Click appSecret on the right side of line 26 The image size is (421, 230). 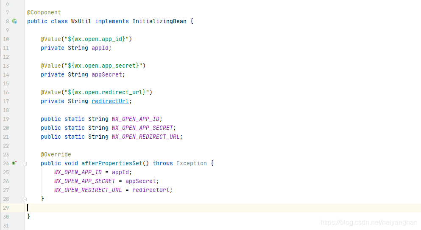140,181
